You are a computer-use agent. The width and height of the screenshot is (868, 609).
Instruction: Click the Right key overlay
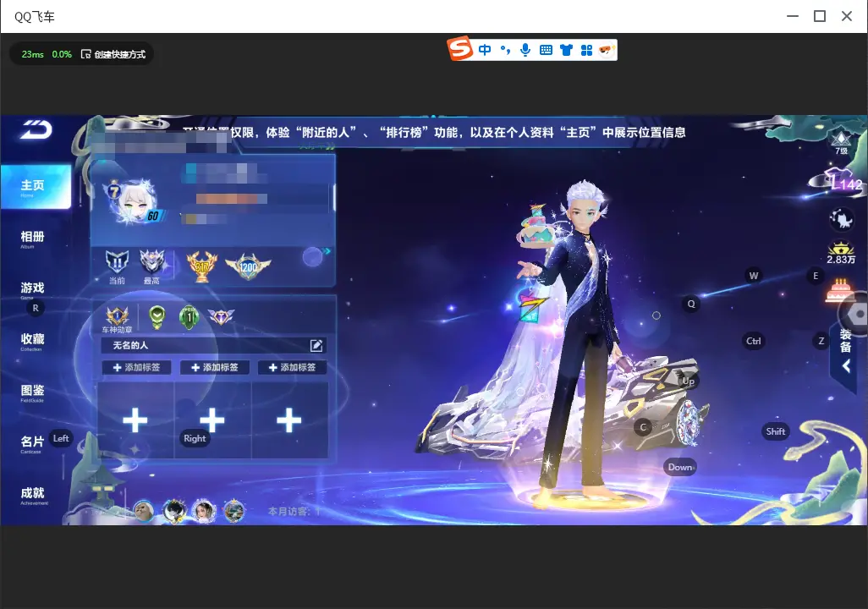point(195,438)
